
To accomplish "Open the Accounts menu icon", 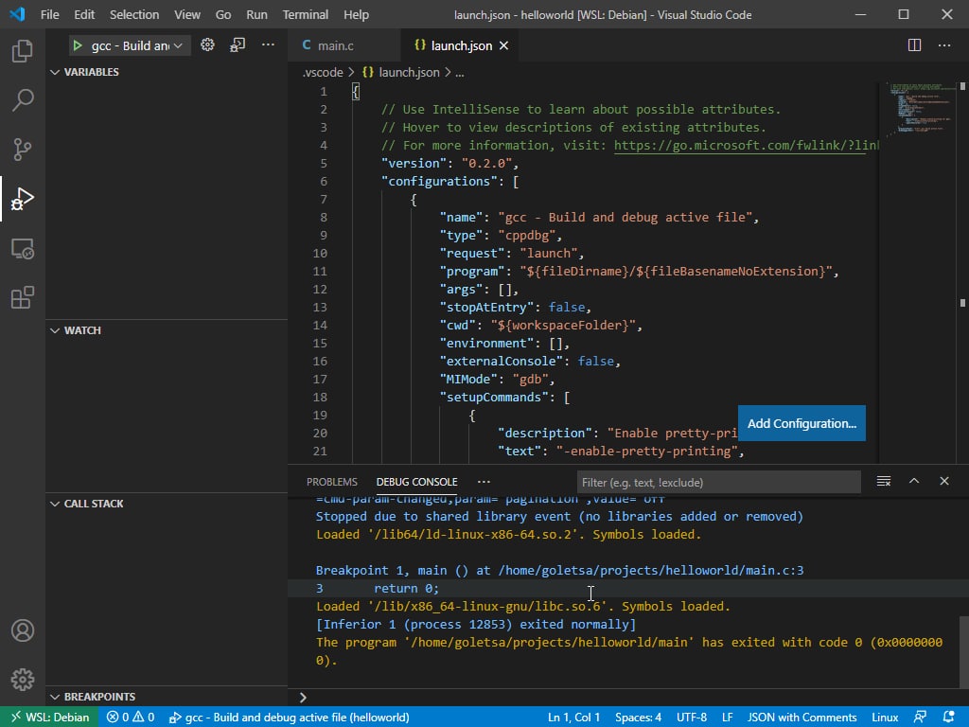I will [23, 630].
